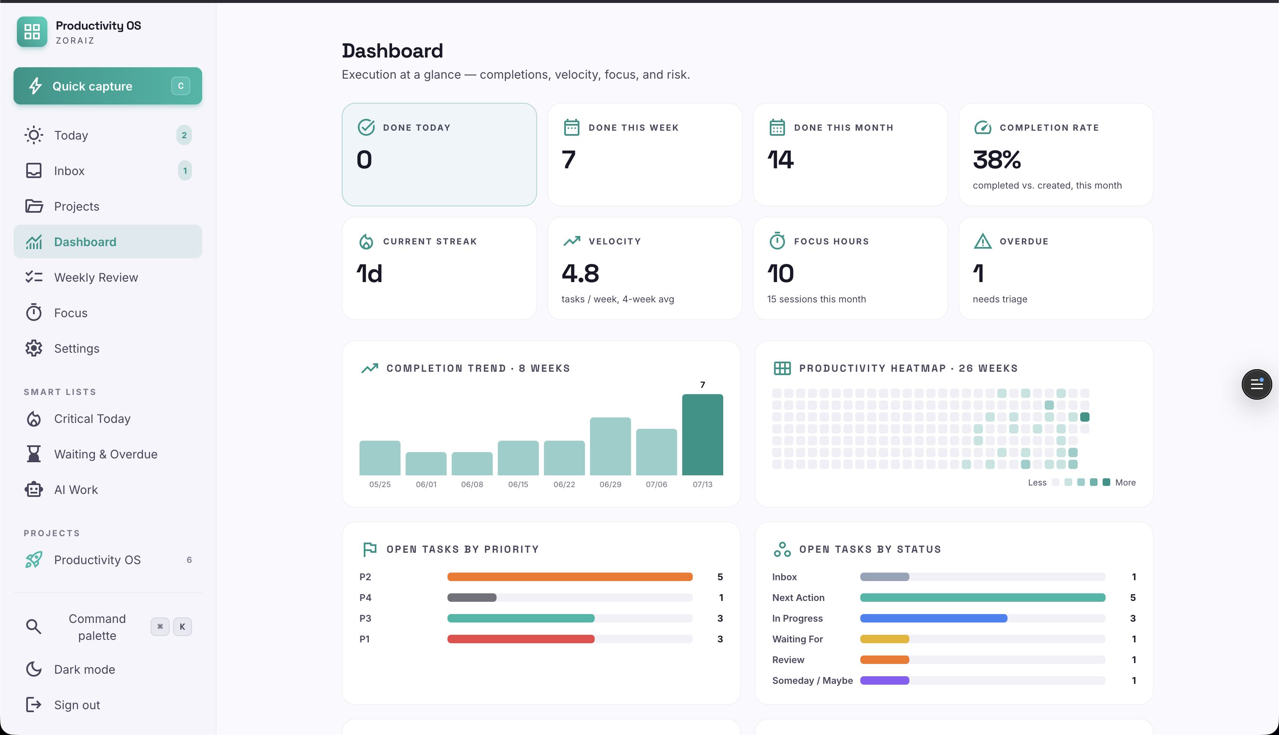Open the Today view

point(108,135)
